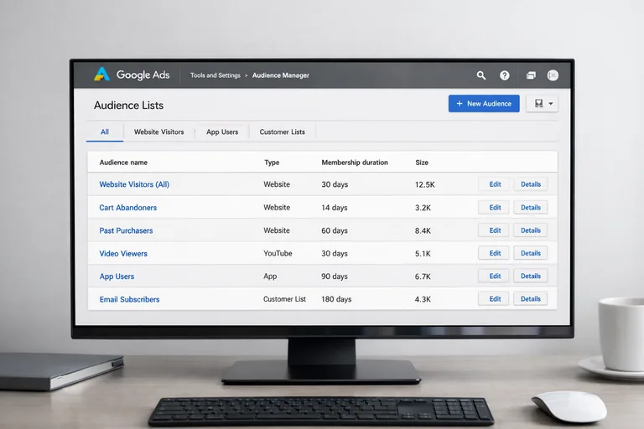Select the Customer Lists tab
644x429 pixels.
pos(282,132)
